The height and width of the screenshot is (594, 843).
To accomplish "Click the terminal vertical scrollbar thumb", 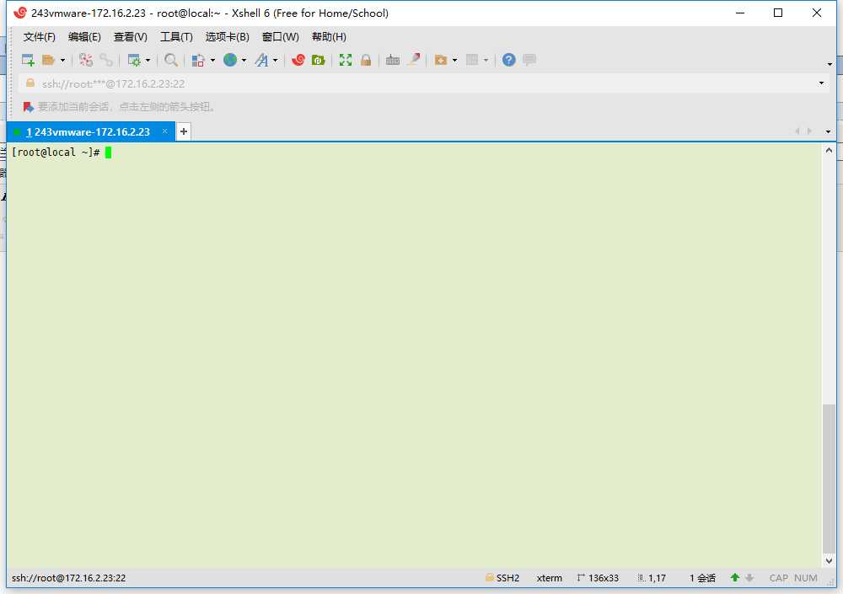I will tap(829, 479).
